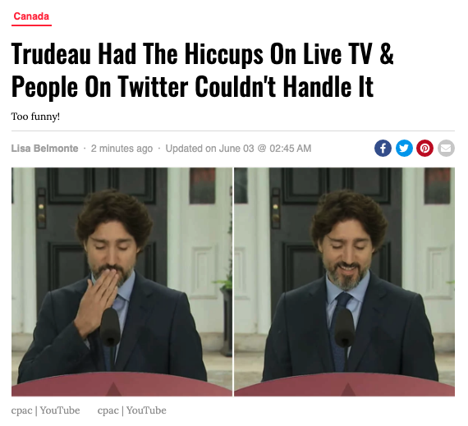Share the article on Facebook
This screenshot has height=426, width=468.
[x=383, y=148]
